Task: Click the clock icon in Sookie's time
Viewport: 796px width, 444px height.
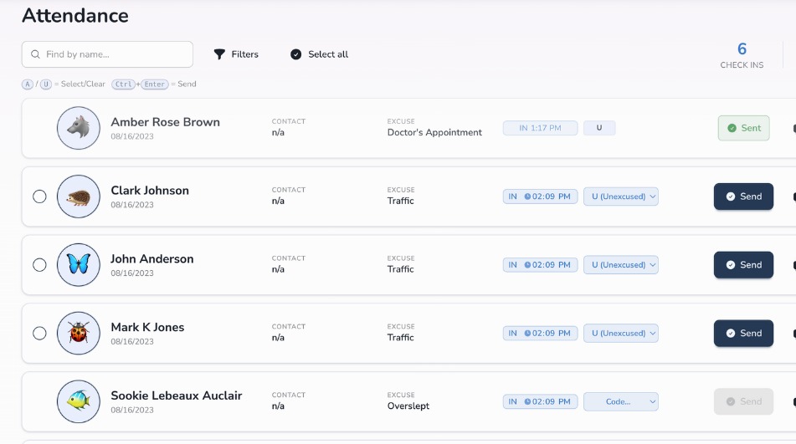Action: (527, 402)
